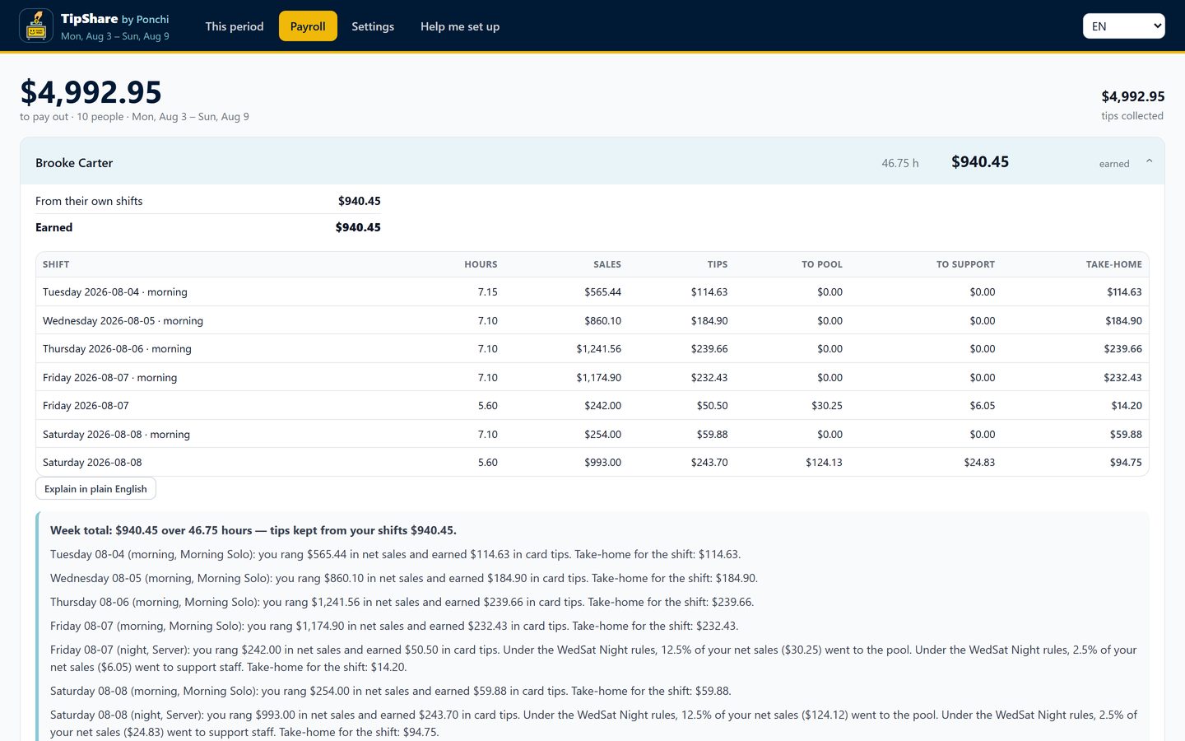Go to Help me set up

(460, 26)
